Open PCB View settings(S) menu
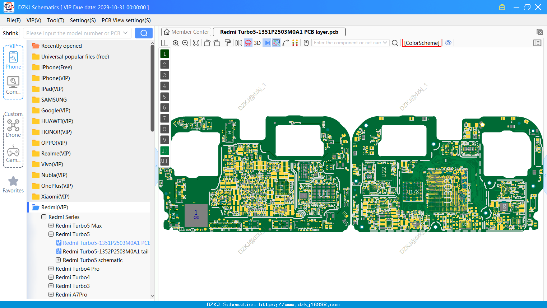This screenshot has width=547, height=308. point(126,20)
